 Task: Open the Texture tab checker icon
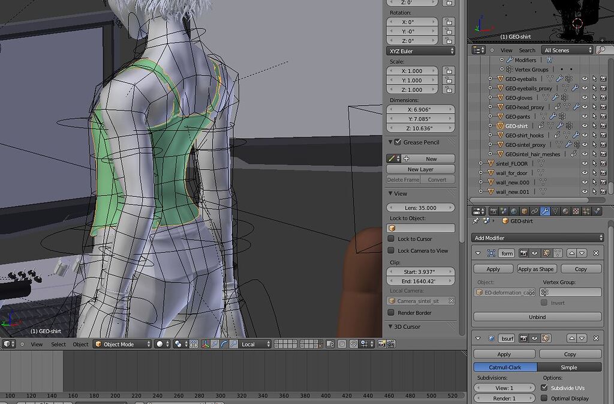[576, 211]
